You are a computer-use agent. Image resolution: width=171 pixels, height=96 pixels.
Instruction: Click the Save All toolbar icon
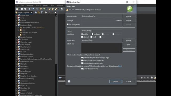click(25, 9)
